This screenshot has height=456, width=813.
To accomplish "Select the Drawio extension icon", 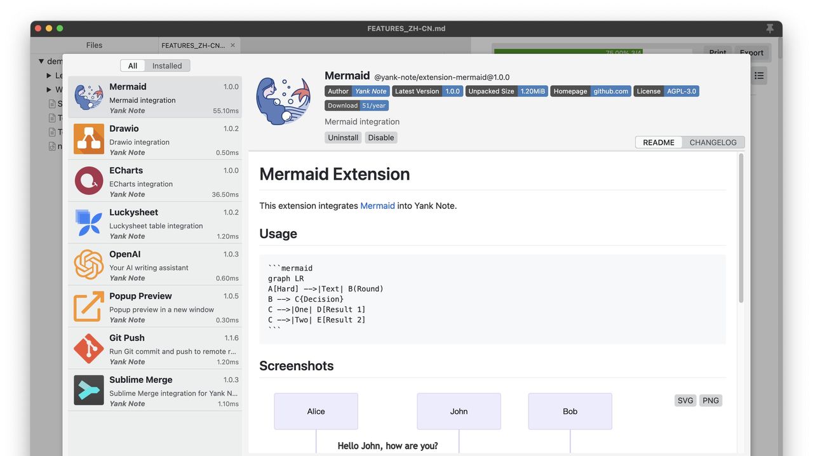I will (x=89, y=139).
